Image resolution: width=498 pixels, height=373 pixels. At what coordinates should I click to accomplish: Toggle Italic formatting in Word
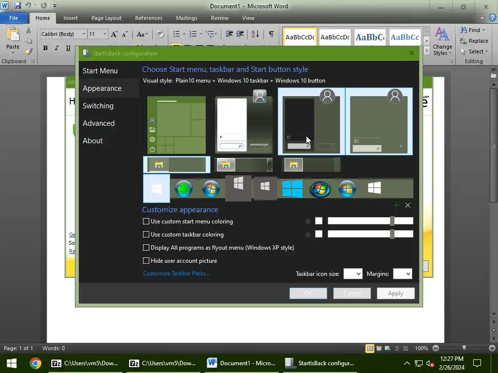click(56, 48)
